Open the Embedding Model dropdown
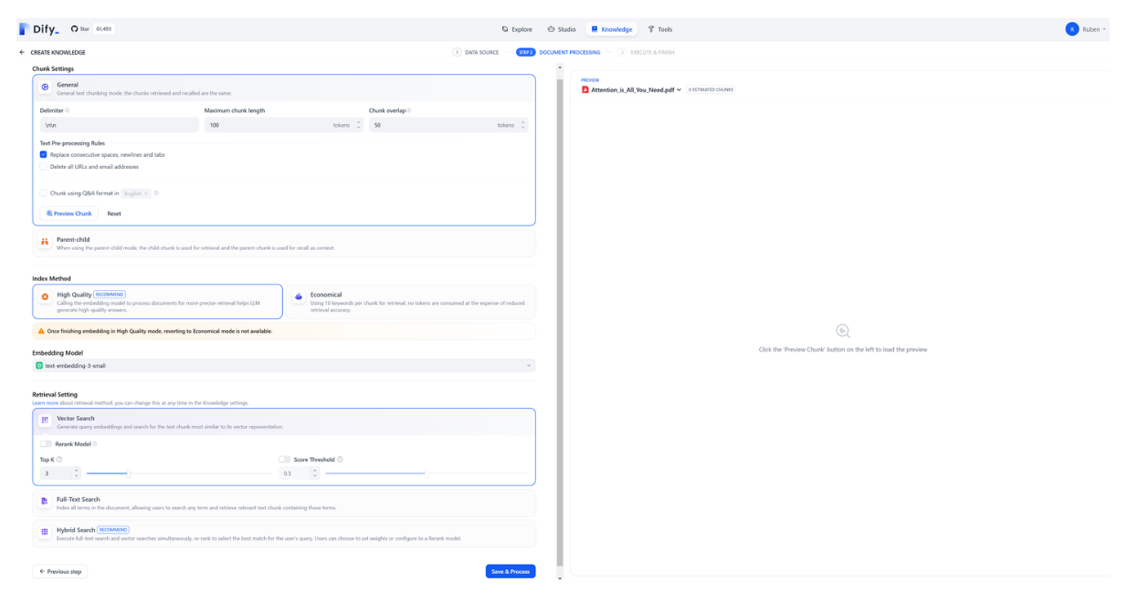Image resolution: width=1127 pixels, height=603 pixels. [284, 366]
